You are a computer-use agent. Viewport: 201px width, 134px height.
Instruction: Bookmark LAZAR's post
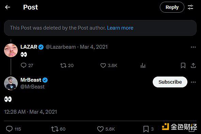click(x=183, y=65)
